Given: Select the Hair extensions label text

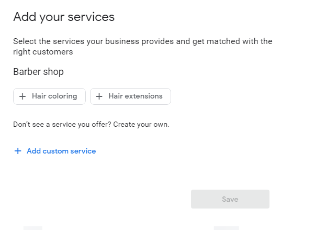Looking at the screenshot, I should (136, 96).
